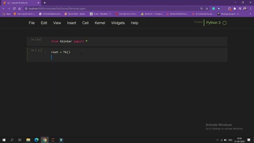Image resolution: width=254 pixels, height=143 pixels.
Task: Click the root = Tk() code line
Action: click(61, 52)
